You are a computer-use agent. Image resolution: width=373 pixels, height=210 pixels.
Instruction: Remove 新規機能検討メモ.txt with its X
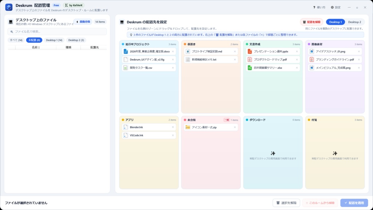[x=235, y=59]
